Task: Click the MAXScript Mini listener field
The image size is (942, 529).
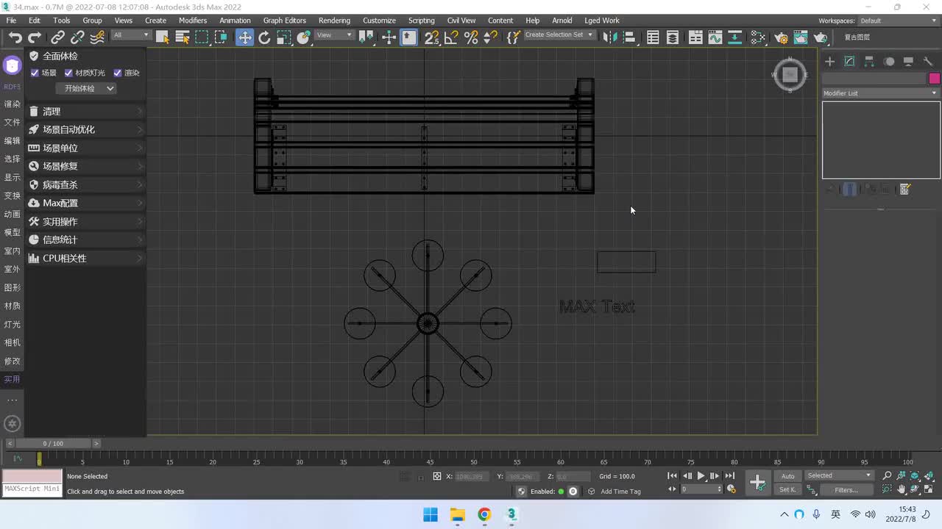Action: click(32, 489)
